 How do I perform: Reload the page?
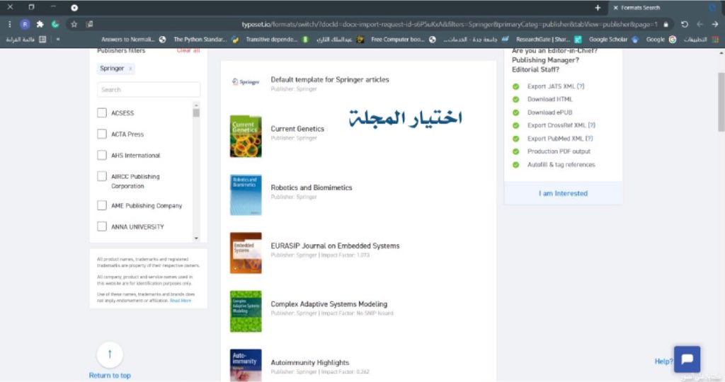(x=685, y=24)
